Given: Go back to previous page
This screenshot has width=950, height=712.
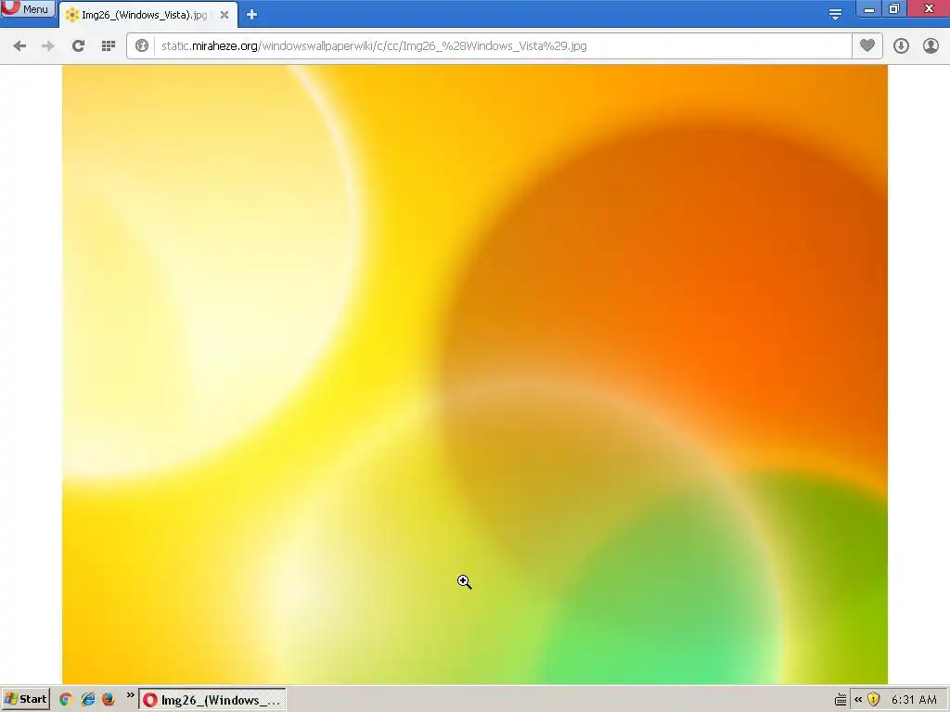Looking at the screenshot, I should pyautogui.click(x=19, y=46).
